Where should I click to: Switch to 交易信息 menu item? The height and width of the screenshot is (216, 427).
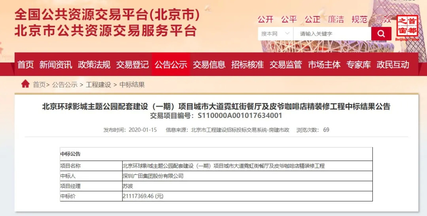click(x=209, y=64)
